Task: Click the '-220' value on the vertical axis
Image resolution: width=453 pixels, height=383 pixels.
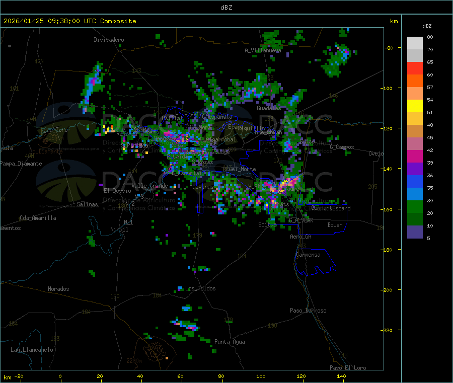Action: click(386, 330)
